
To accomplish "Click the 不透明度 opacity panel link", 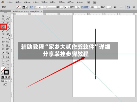I will 85,7.
